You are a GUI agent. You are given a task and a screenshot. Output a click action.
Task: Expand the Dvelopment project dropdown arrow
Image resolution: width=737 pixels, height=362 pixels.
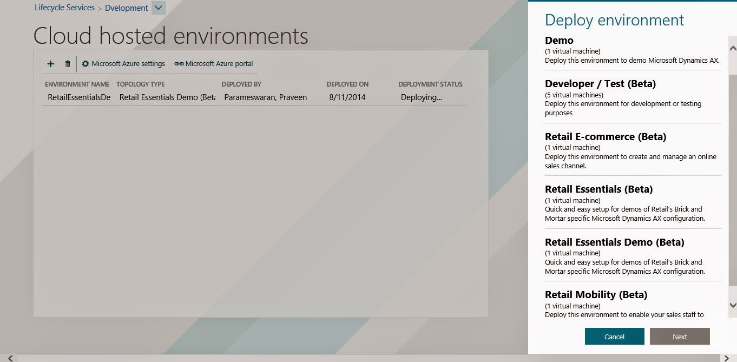pos(159,8)
